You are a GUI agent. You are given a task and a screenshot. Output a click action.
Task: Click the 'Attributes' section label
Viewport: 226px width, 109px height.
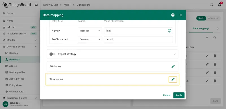tap(55, 66)
